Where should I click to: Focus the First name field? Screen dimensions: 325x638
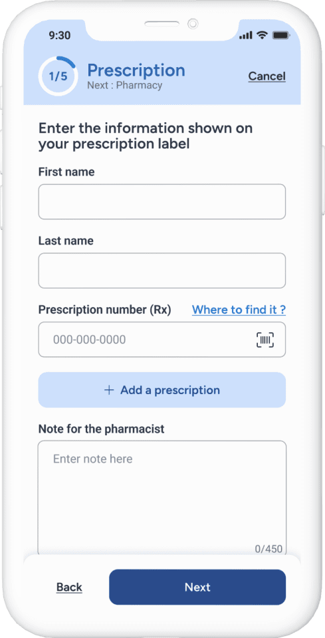(162, 201)
